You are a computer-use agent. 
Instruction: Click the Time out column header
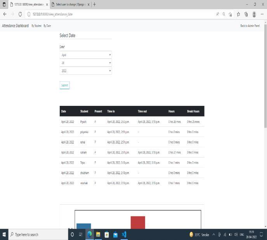(x=142, y=111)
